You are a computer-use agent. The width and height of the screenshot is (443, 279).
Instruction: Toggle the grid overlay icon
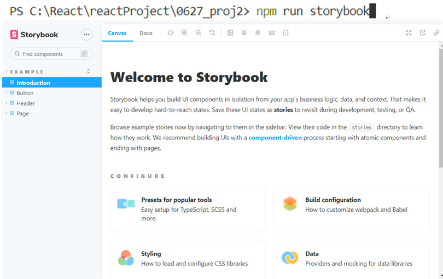tap(244, 33)
